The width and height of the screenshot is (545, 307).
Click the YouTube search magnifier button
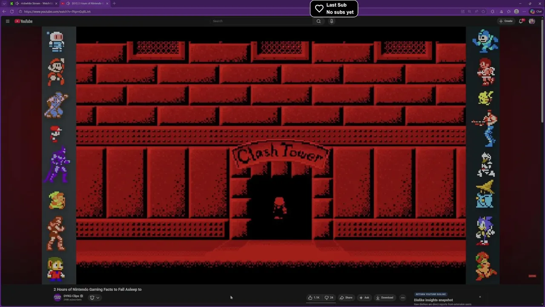point(318,21)
